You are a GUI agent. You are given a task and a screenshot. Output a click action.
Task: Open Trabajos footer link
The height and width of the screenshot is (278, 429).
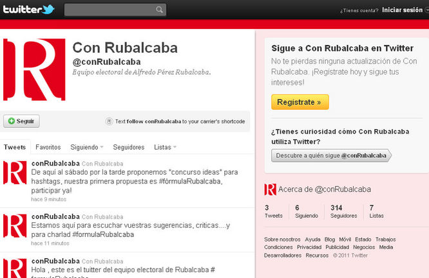385,239
